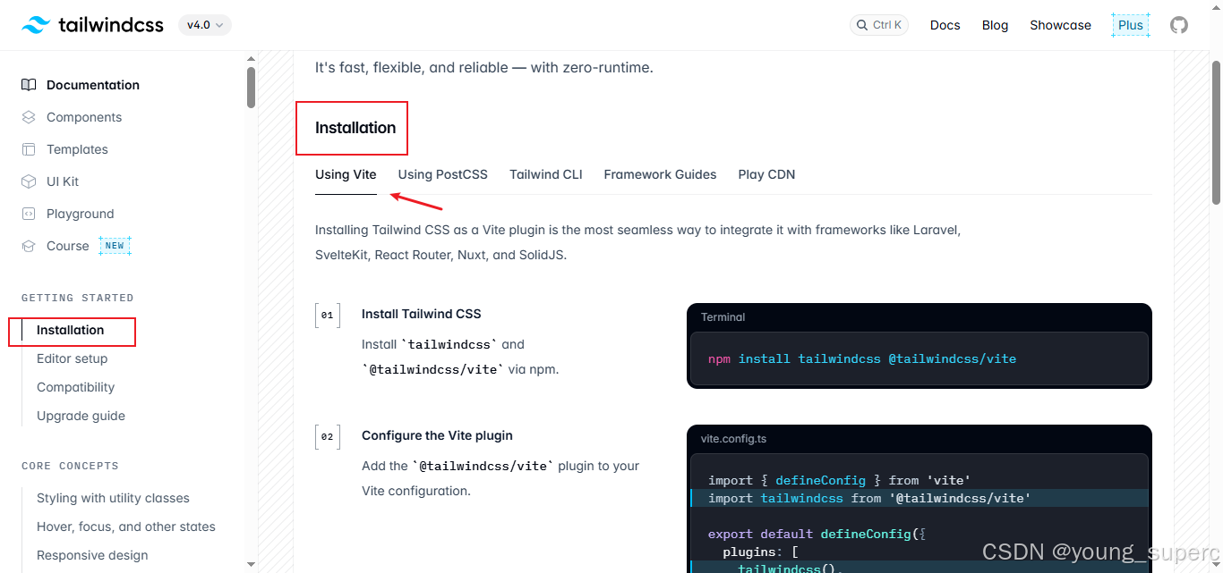Open the Showcase link
1223x573 pixels.
click(x=1060, y=25)
